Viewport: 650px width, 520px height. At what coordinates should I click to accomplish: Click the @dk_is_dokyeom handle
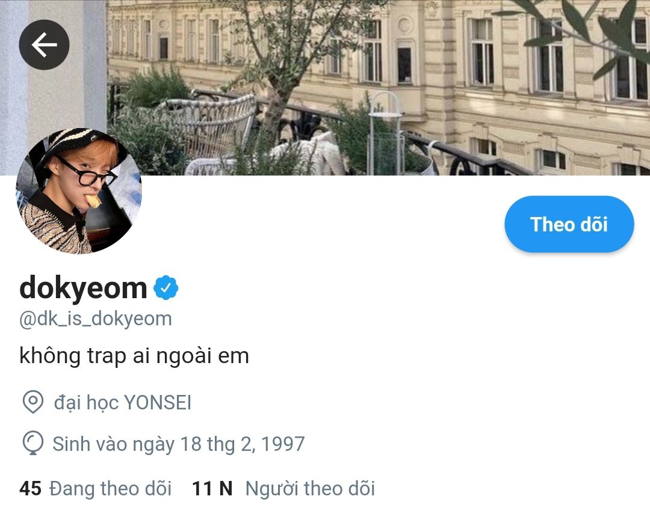(96, 319)
